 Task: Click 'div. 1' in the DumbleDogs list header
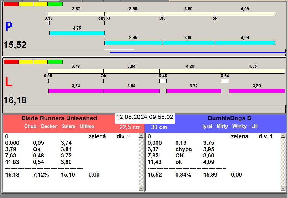pyautogui.click(x=265, y=136)
